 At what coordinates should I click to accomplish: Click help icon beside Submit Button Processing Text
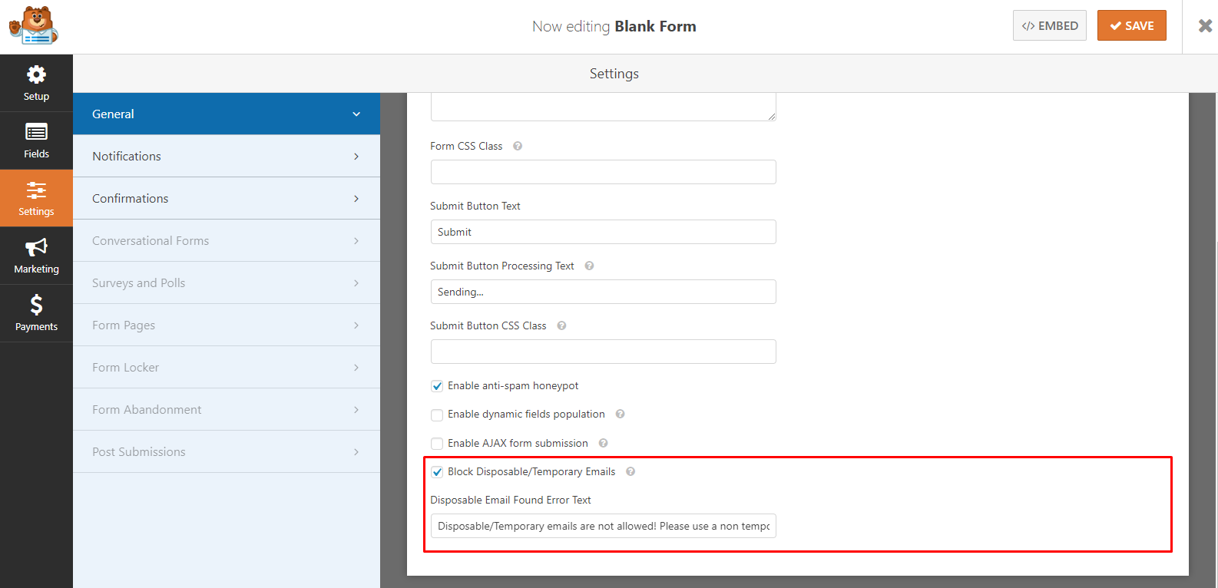[589, 266]
